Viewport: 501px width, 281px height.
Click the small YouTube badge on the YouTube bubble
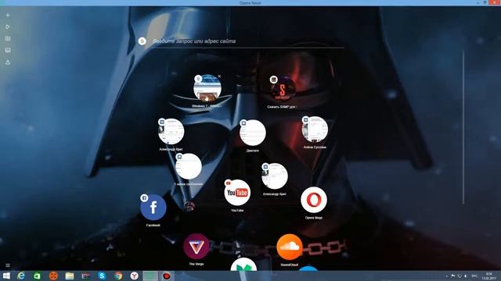pyautogui.click(x=228, y=183)
